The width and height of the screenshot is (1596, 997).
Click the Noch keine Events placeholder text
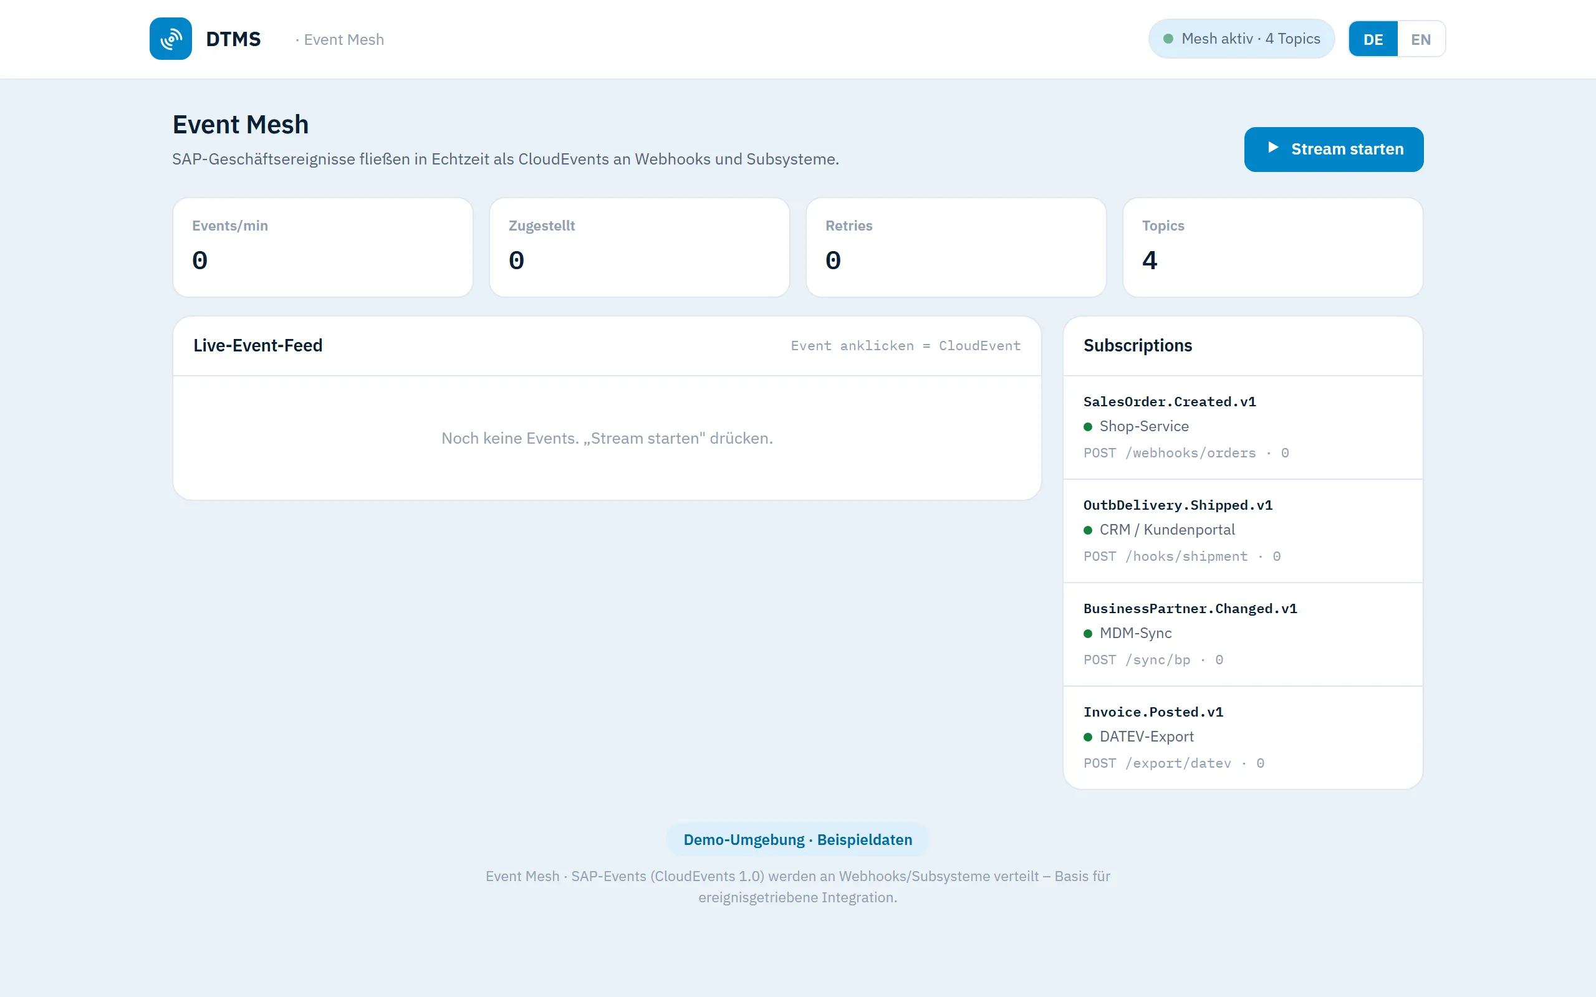(x=607, y=438)
